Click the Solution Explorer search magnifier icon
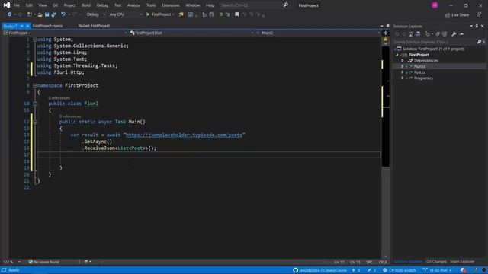 point(480,42)
